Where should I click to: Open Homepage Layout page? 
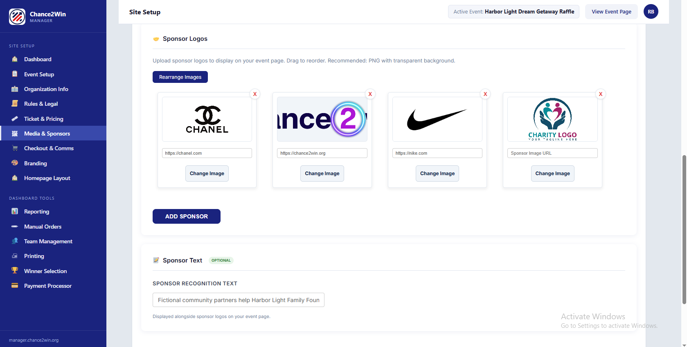53,178
